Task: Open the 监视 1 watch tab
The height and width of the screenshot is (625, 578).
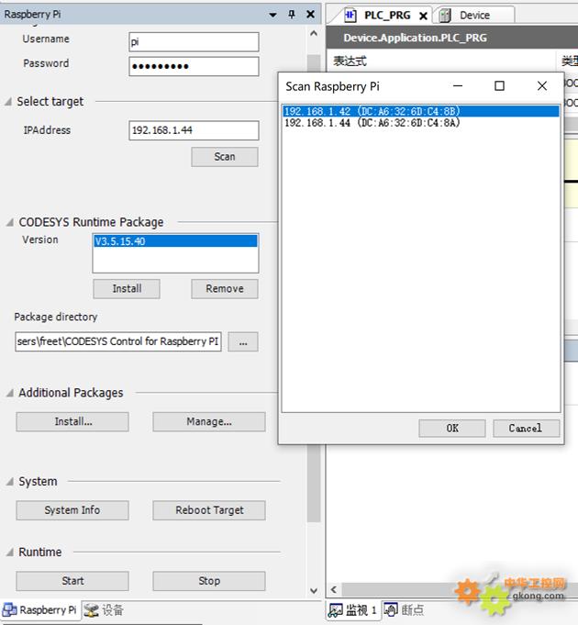Action: pos(353,610)
